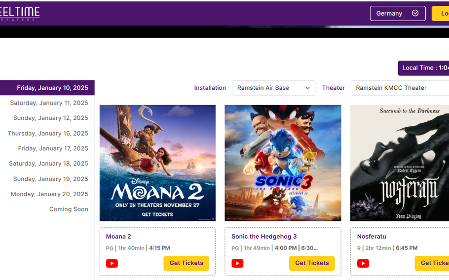Click the Theater label
This screenshot has width=449, height=280.
[334, 88]
